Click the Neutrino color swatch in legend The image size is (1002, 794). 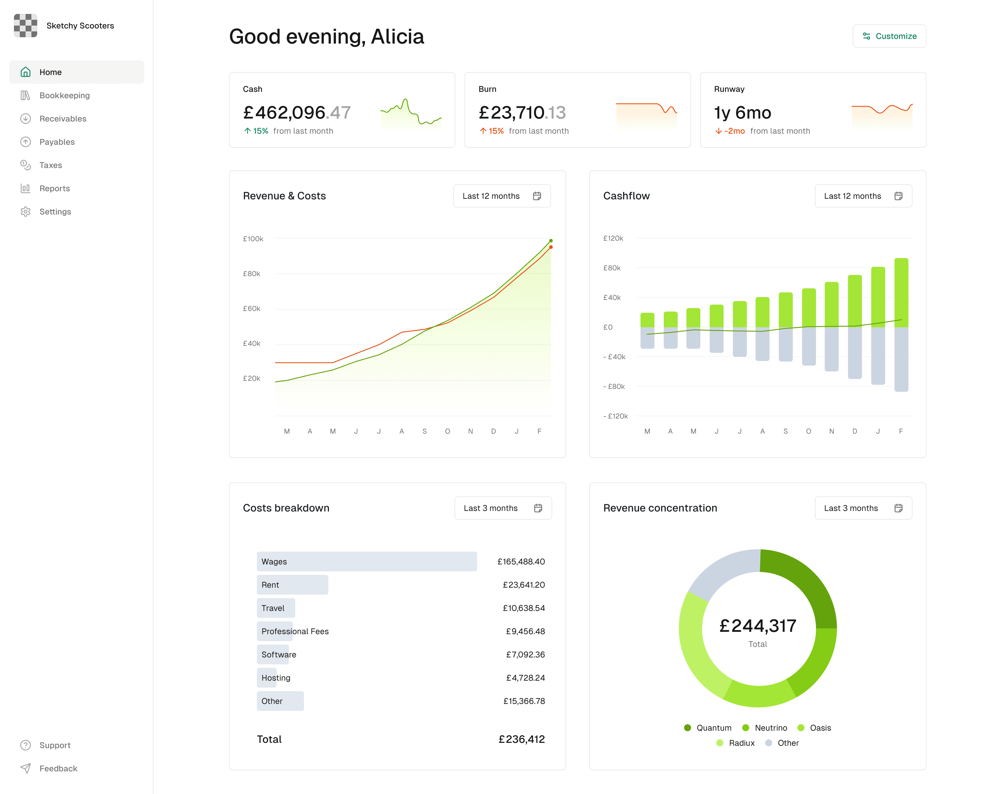click(x=745, y=728)
